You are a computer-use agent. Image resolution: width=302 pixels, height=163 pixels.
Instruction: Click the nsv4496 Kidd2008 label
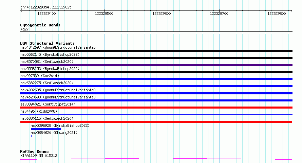click(x=39, y=111)
